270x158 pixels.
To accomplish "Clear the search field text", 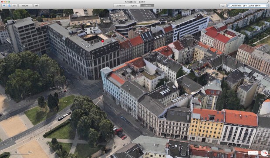I will click(267, 6).
